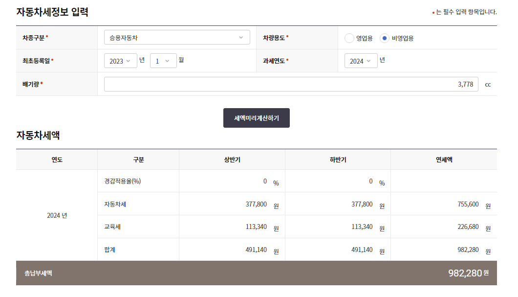Select the 영업용 radio button
The image size is (518, 297).
coord(348,37)
